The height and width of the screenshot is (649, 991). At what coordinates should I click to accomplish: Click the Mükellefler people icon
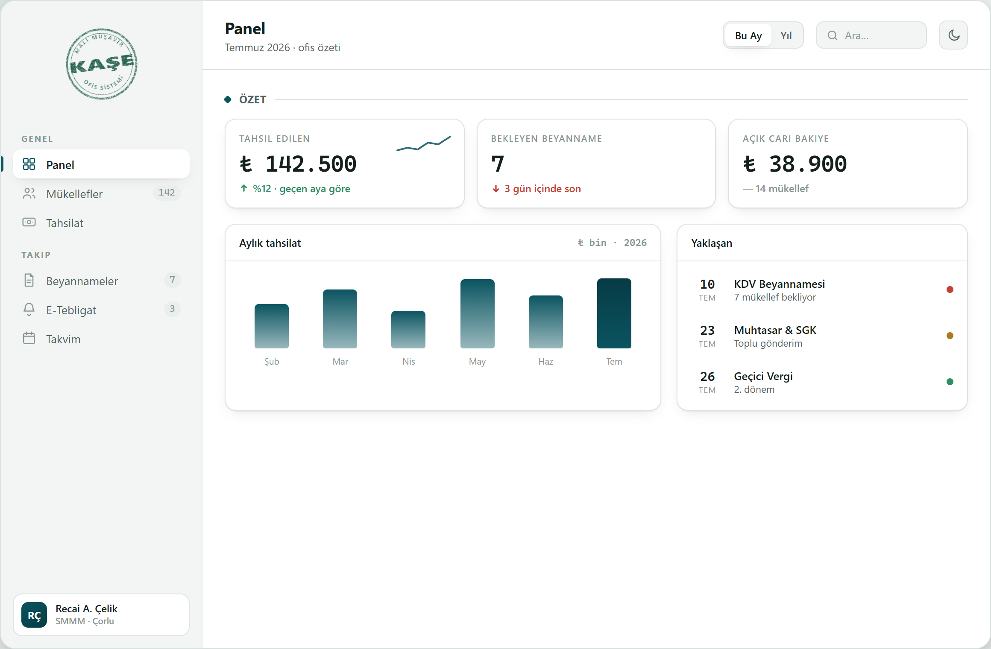[x=29, y=193]
